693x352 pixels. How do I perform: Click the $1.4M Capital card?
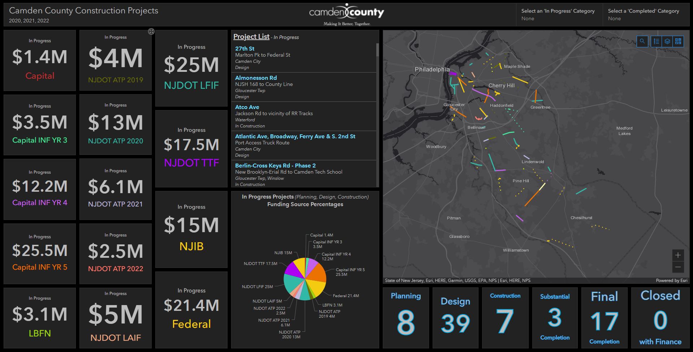[x=40, y=60]
